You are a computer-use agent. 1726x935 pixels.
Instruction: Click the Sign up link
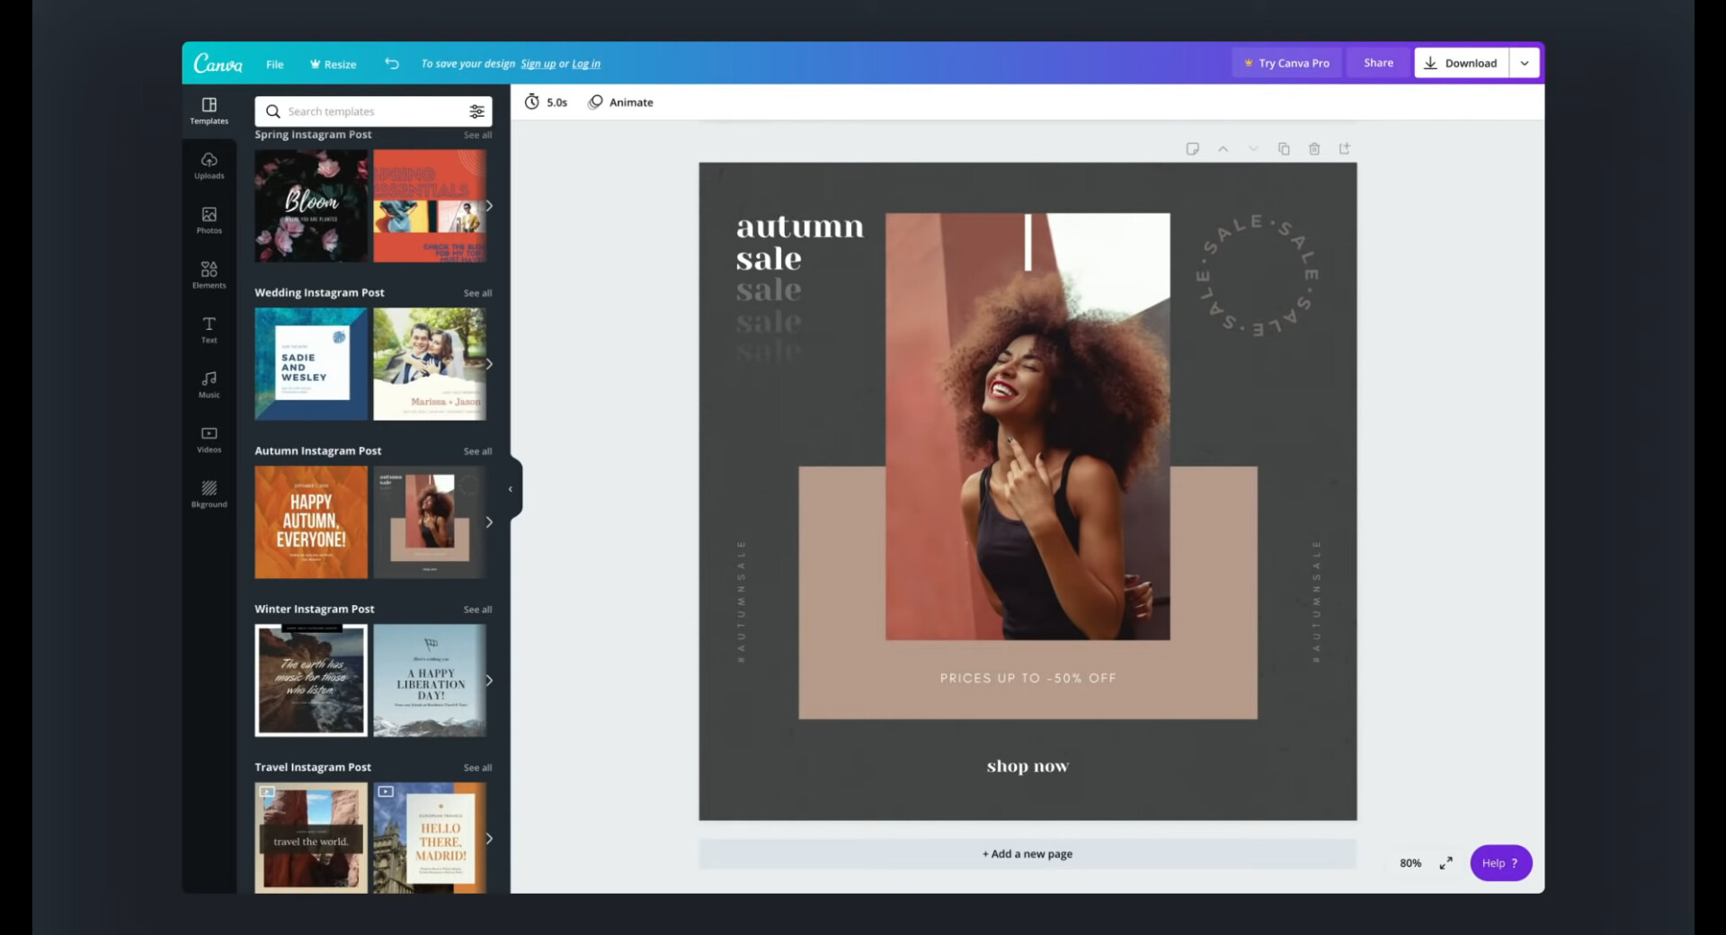click(x=538, y=64)
